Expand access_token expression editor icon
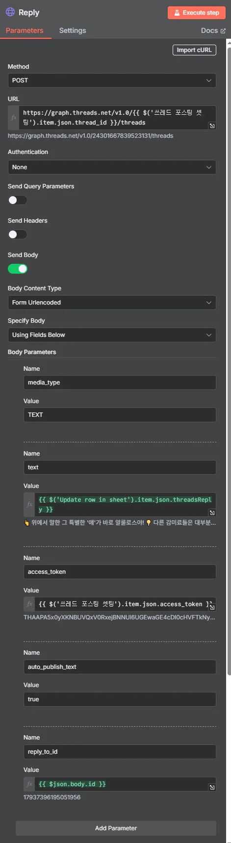The image size is (231, 843). [x=212, y=608]
